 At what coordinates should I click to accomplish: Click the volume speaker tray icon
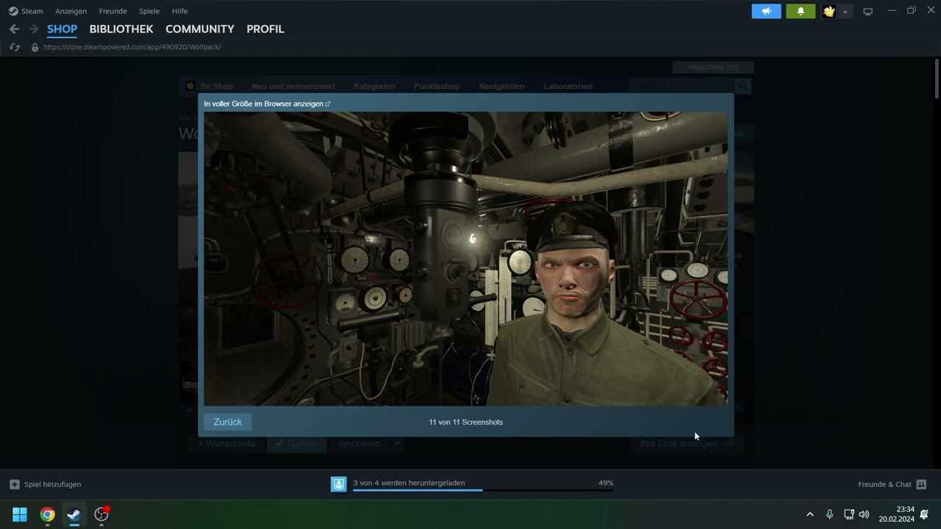[x=864, y=514]
